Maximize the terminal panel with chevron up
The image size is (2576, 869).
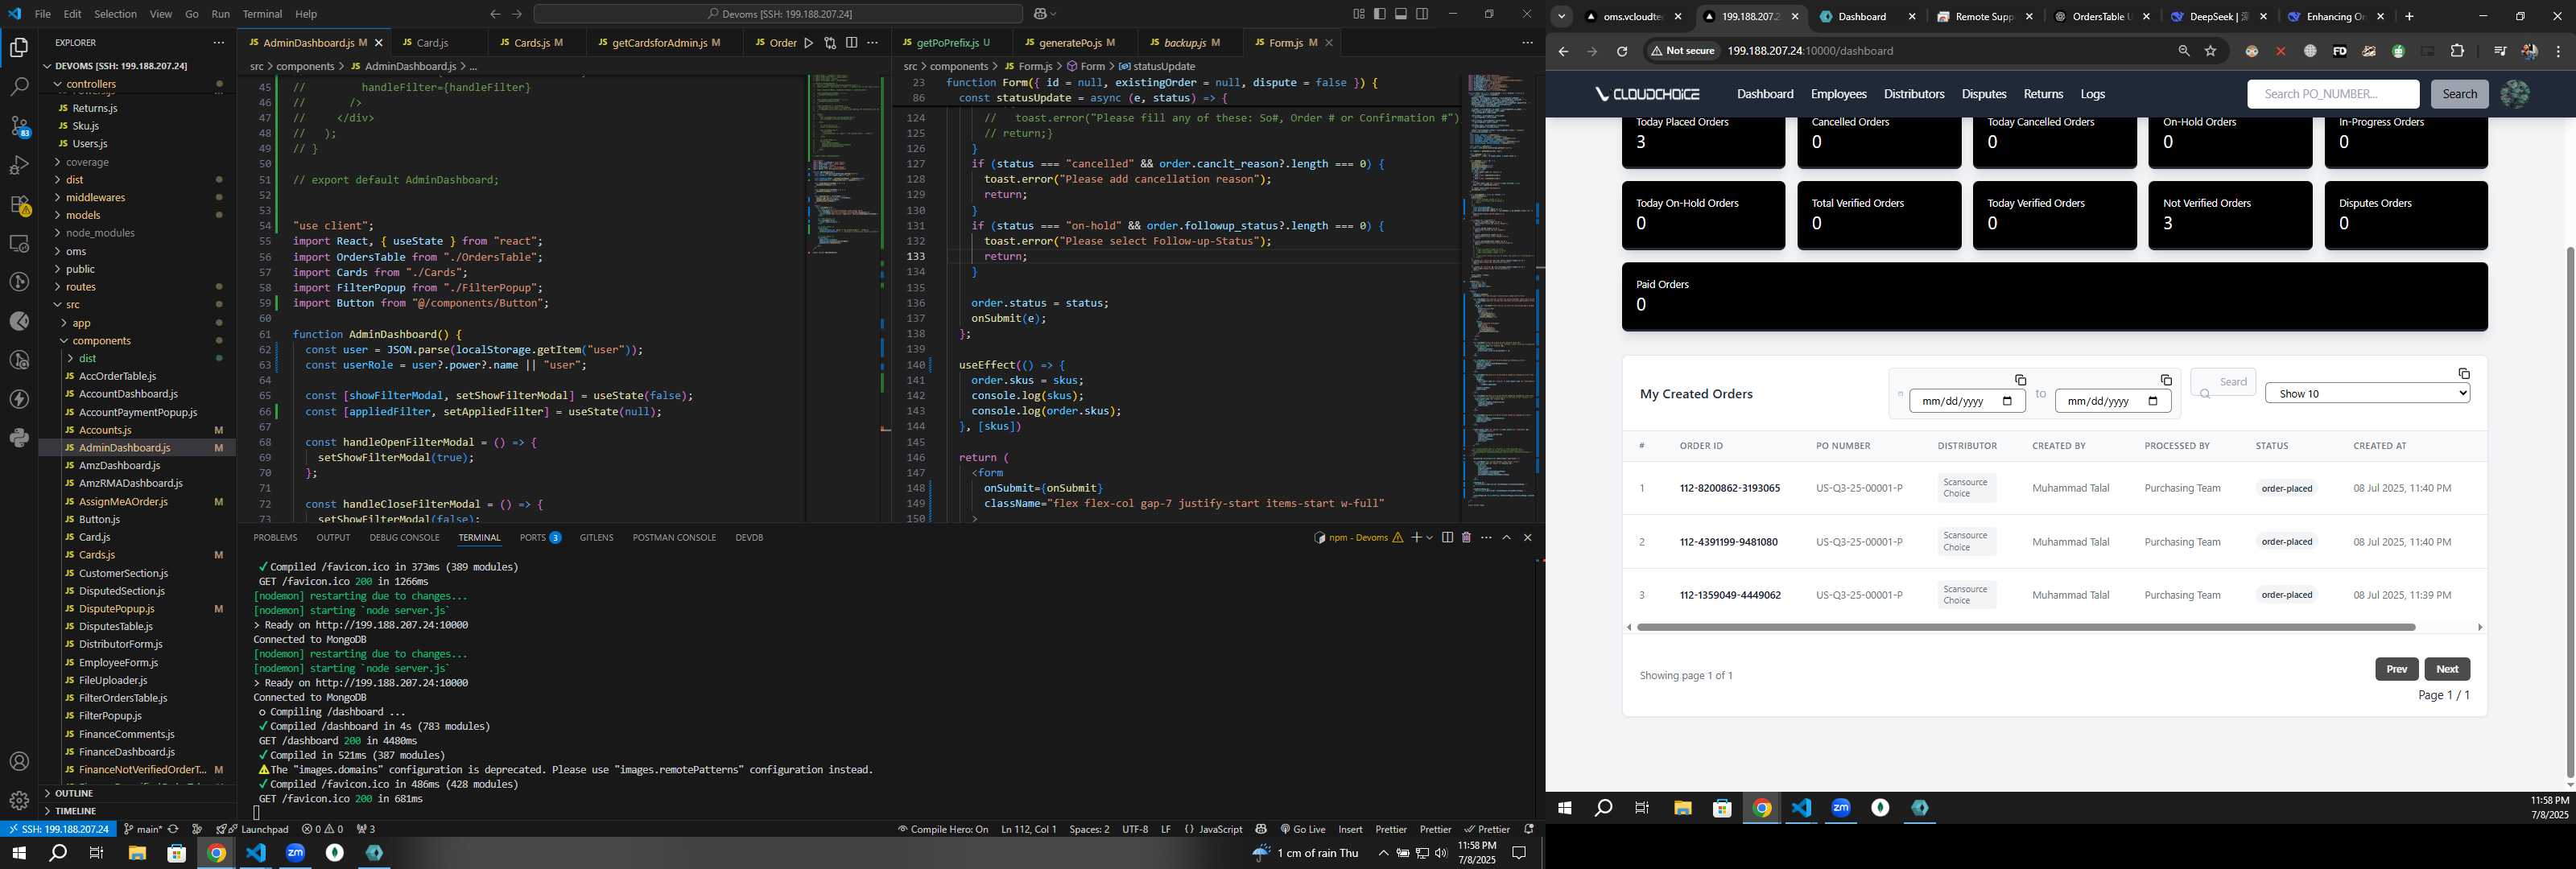tap(1507, 537)
